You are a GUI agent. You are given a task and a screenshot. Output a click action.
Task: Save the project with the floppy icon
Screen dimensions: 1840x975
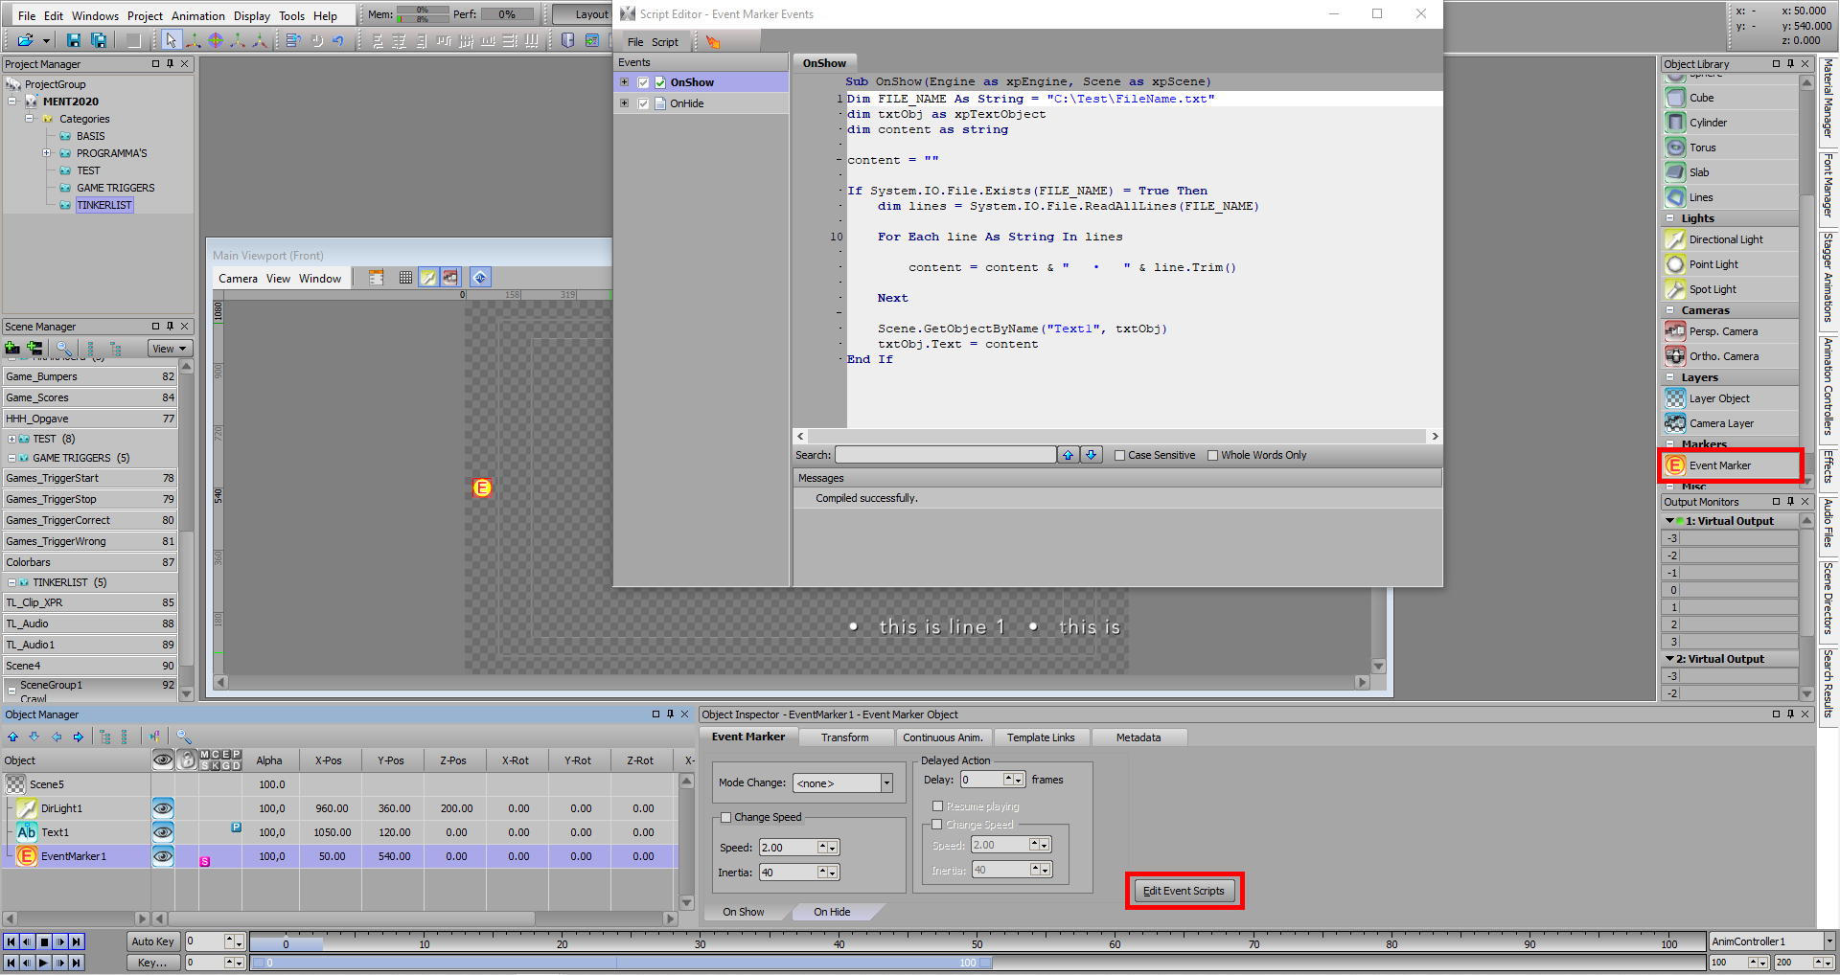pos(73,40)
